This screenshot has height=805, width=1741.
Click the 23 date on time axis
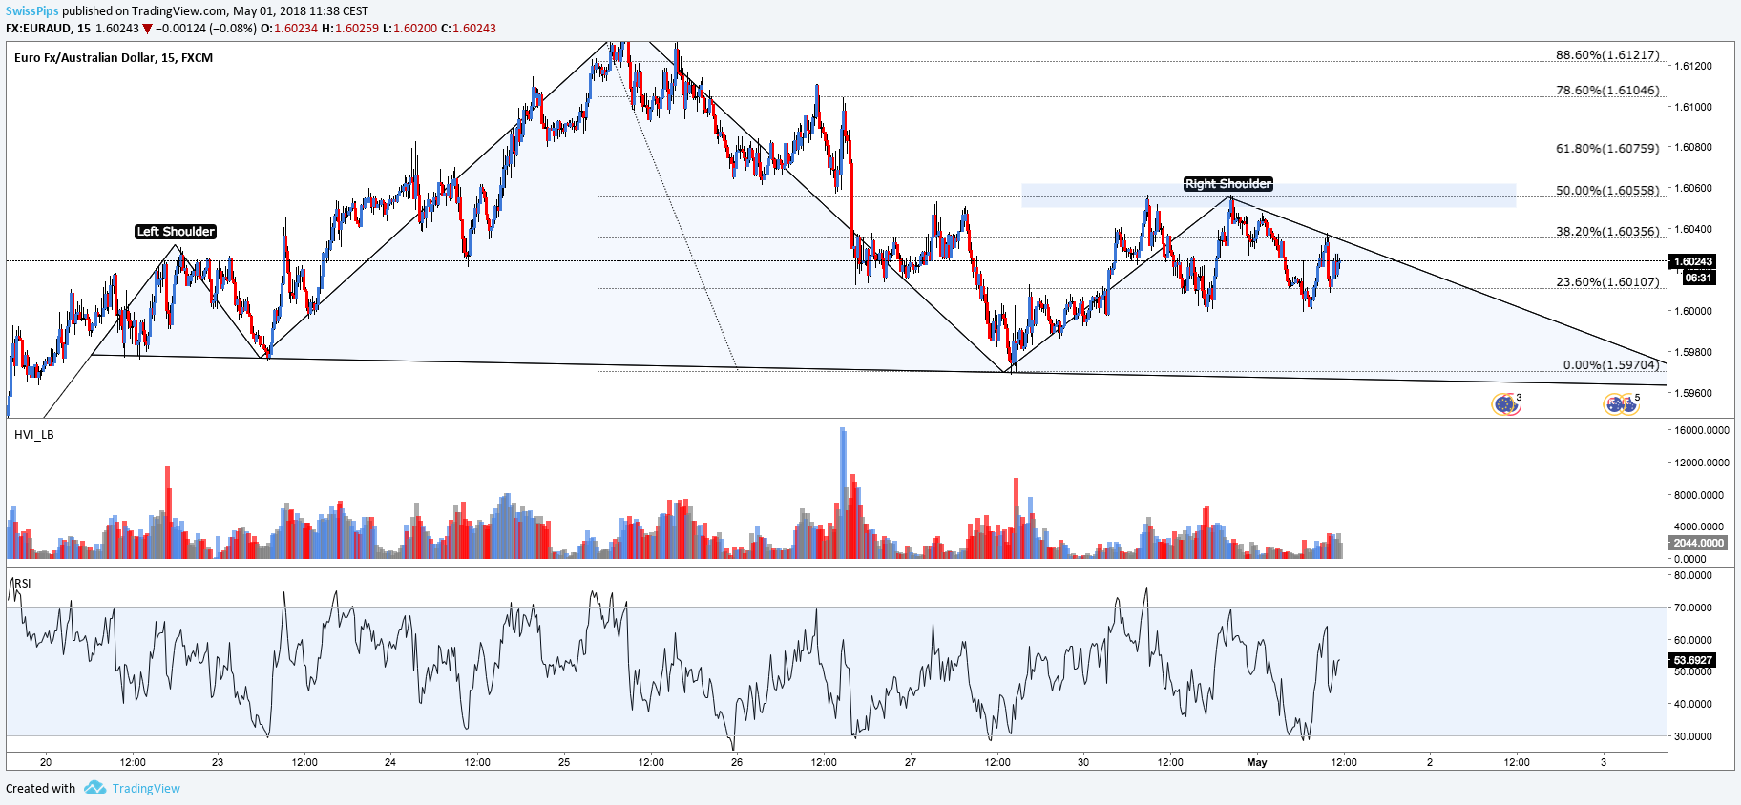click(x=218, y=762)
